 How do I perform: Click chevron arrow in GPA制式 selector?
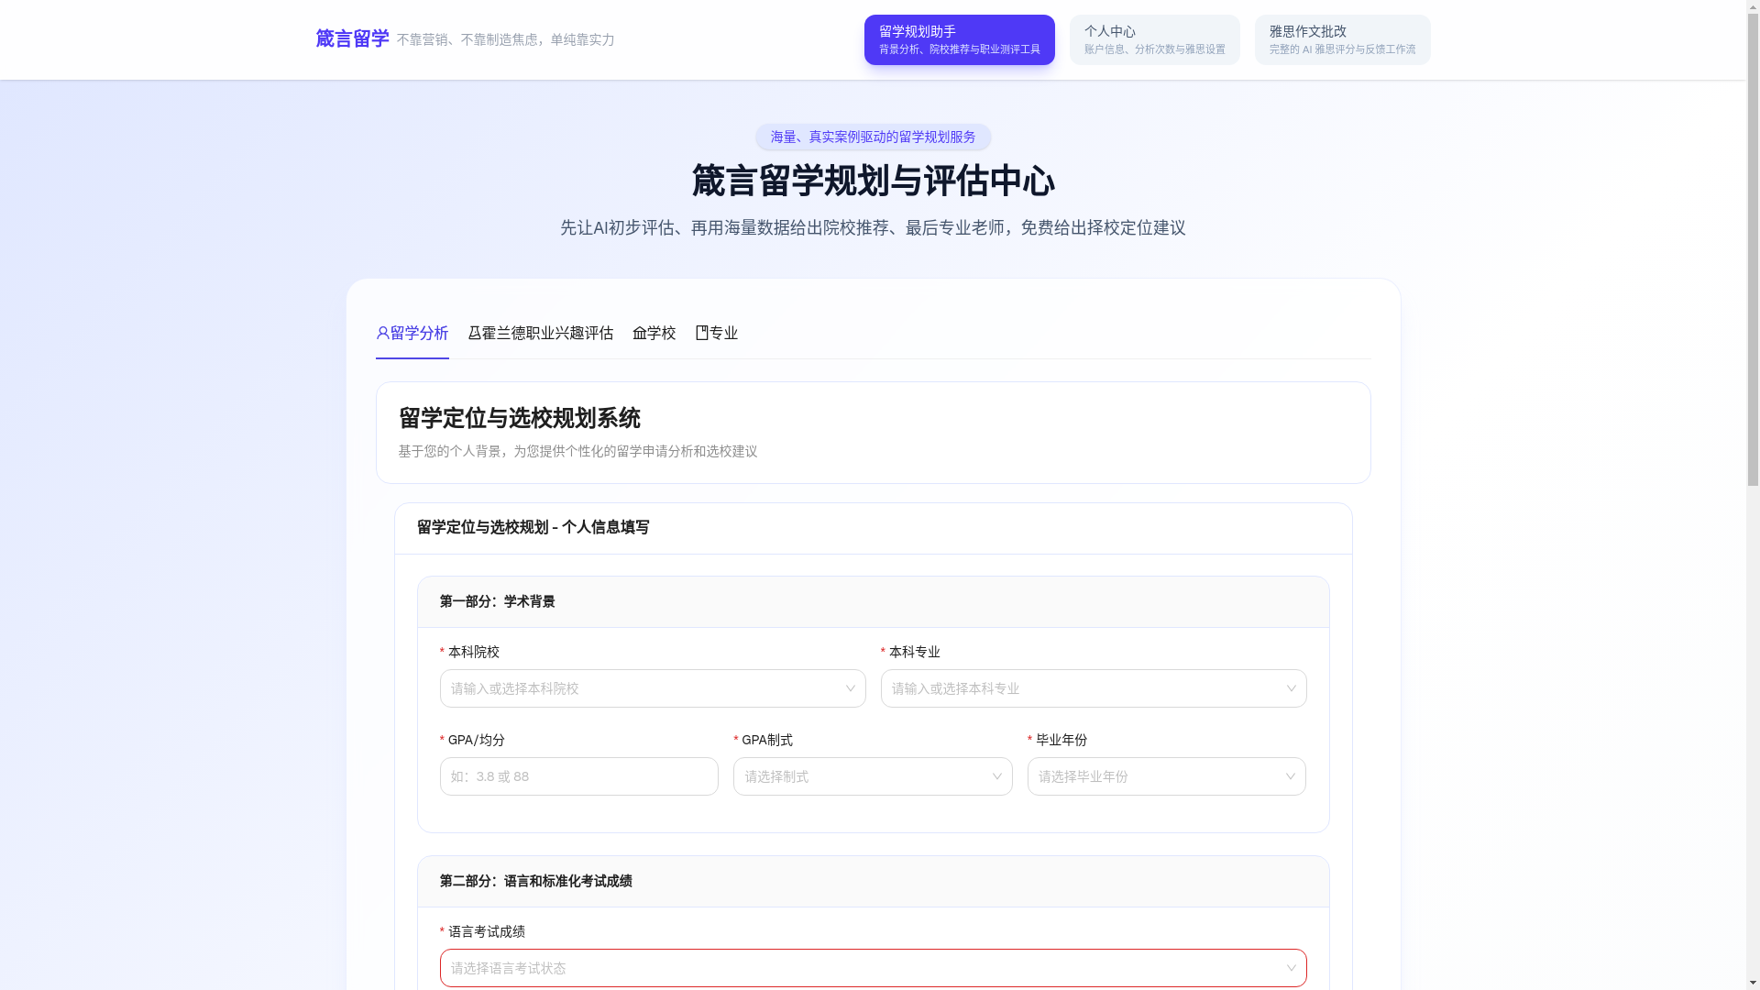point(996,776)
